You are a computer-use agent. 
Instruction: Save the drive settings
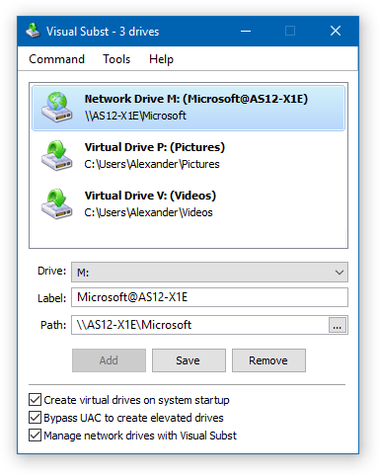click(189, 360)
